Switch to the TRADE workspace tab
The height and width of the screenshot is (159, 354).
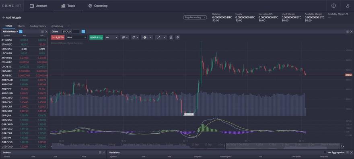pyautogui.click(x=8, y=26)
